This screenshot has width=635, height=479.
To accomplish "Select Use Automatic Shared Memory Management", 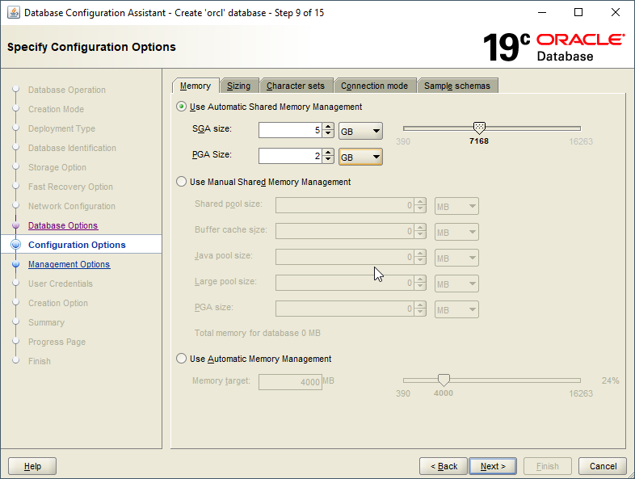I will click(181, 107).
